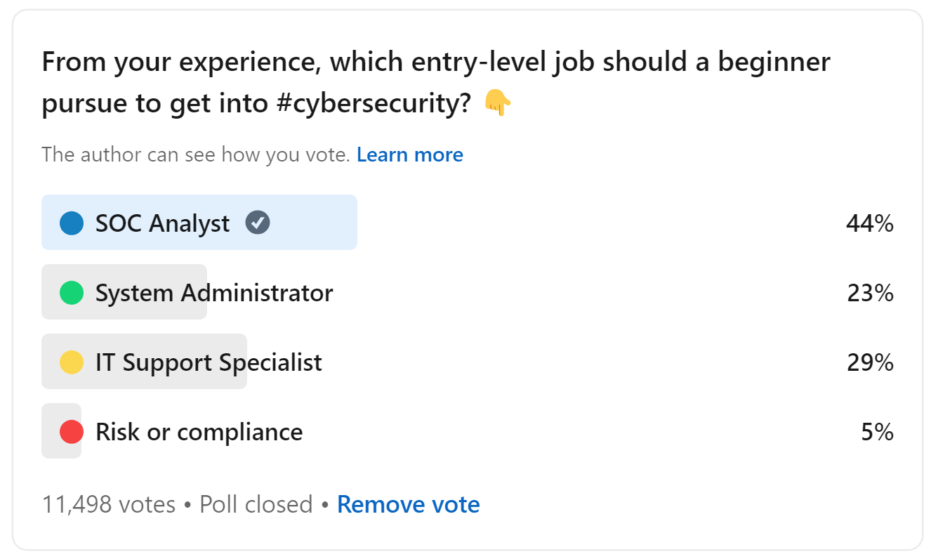Click the pointing-down hand emoji
Viewport: 938px width, 559px height.
[498, 105]
